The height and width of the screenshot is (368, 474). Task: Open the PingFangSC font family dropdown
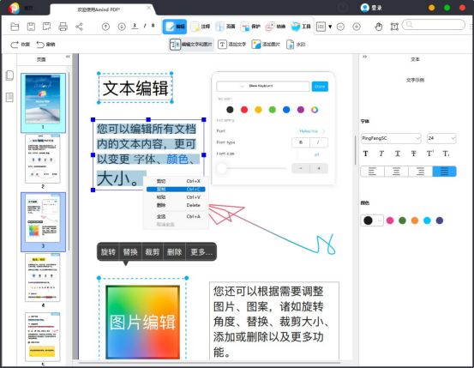click(x=391, y=138)
